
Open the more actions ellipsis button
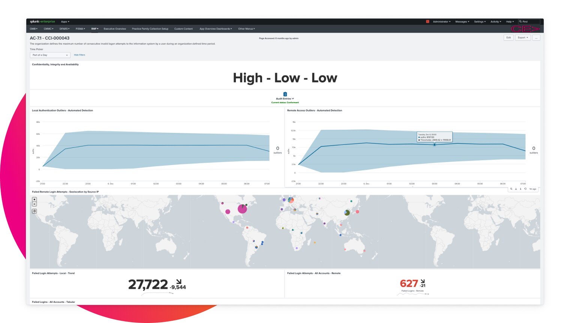pos(536,38)
